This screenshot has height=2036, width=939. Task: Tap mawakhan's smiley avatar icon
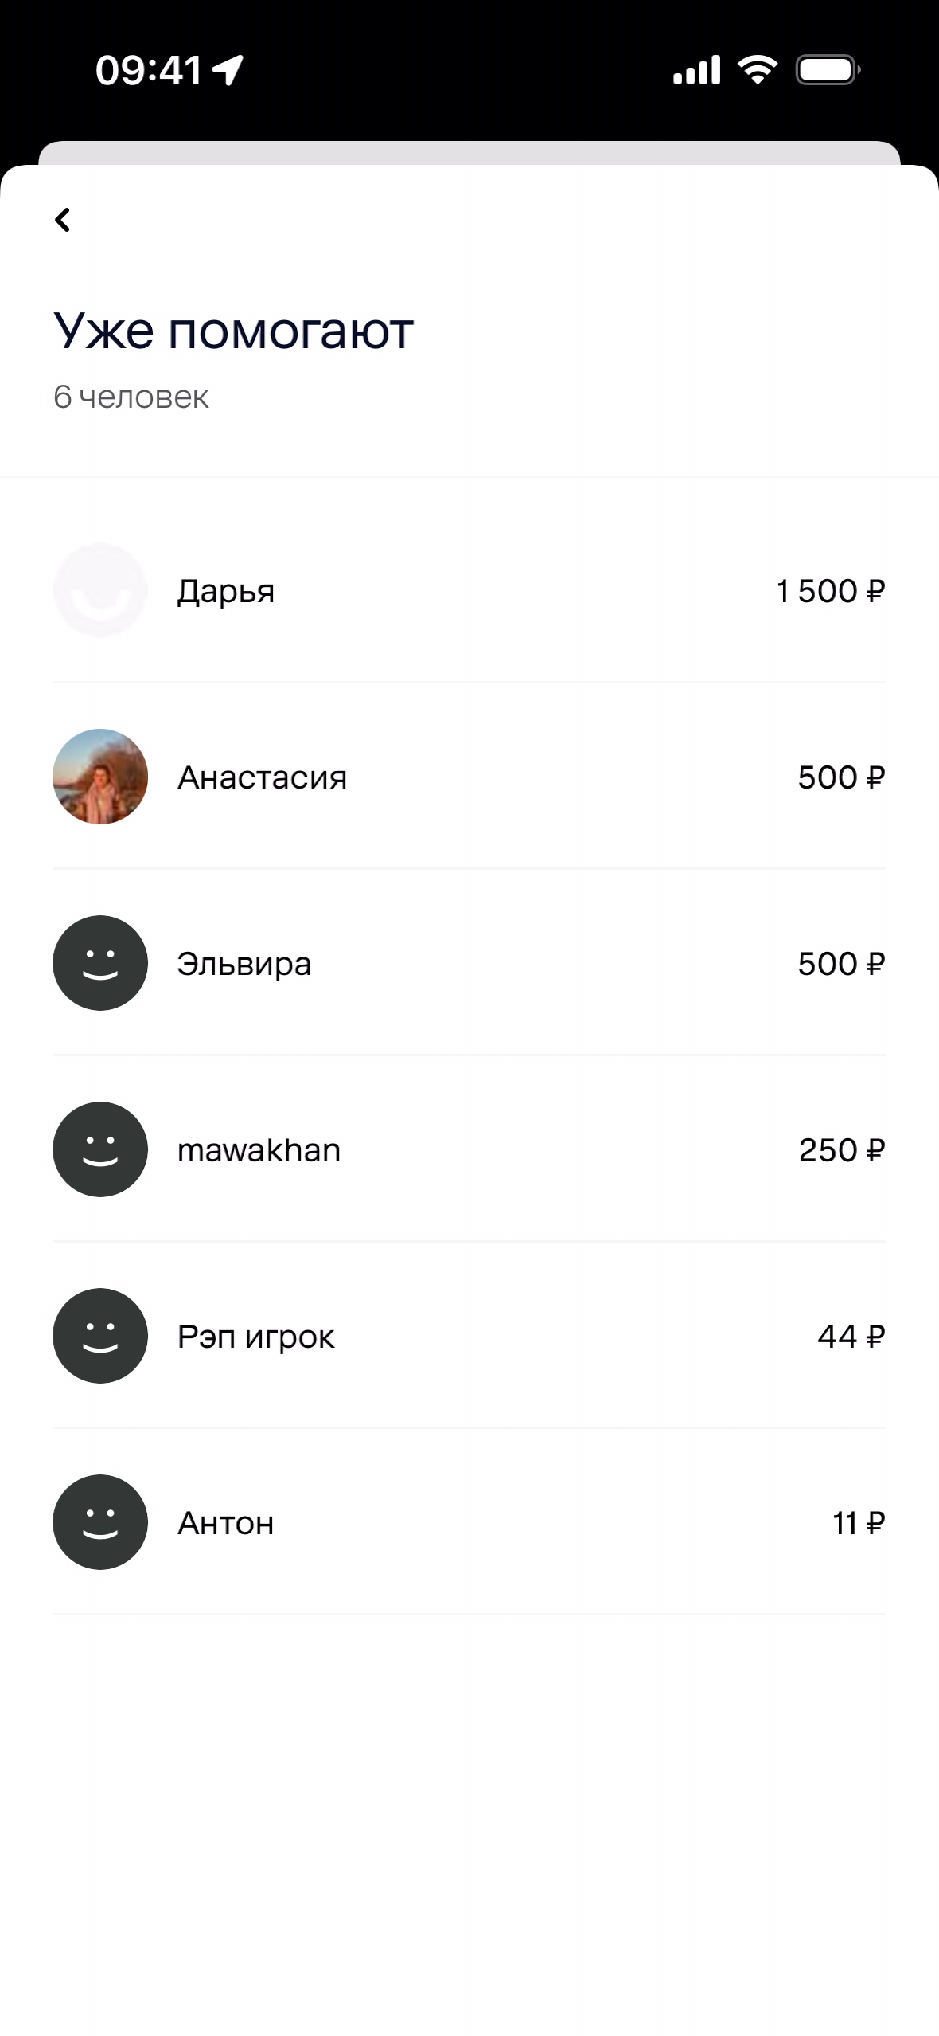(x=100, y=1149)
